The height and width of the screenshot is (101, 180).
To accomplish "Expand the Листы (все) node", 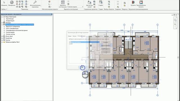I will [x=2, y=36].
